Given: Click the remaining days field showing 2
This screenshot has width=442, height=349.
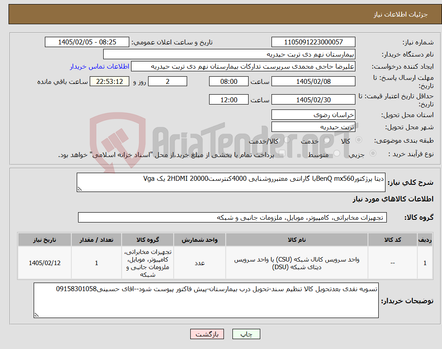Looking at the screenshot, I should click(x=167, y=82).
